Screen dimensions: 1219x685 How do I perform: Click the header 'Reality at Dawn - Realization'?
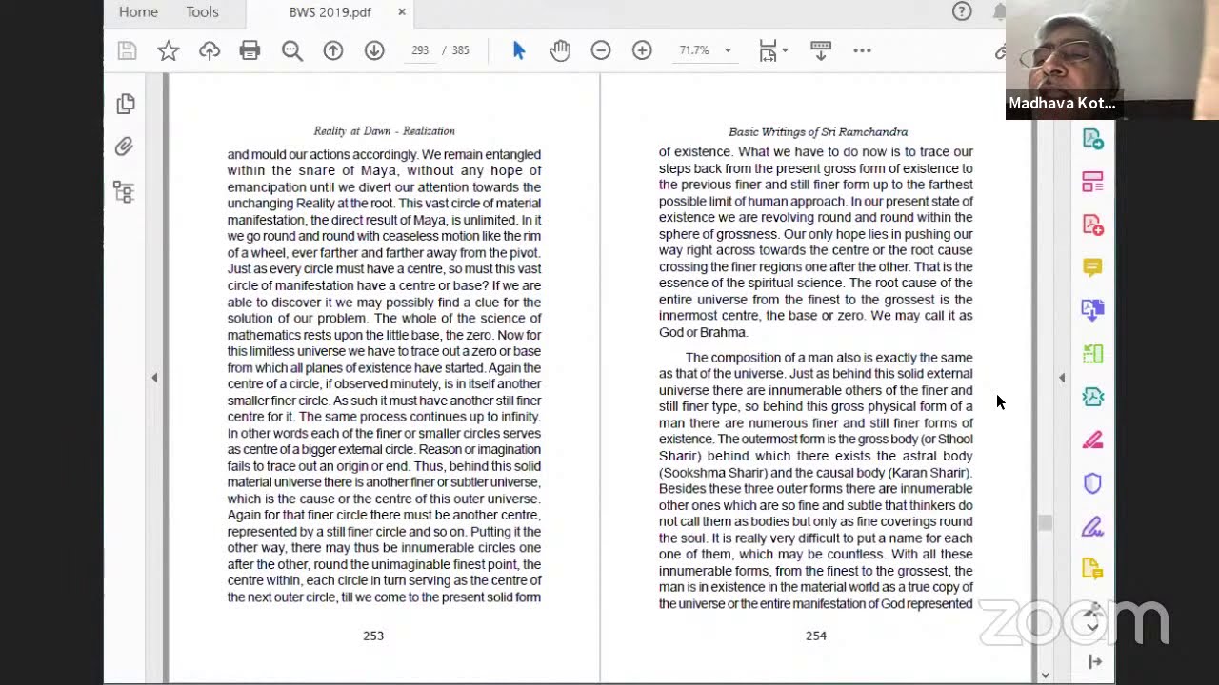point(384,131)
